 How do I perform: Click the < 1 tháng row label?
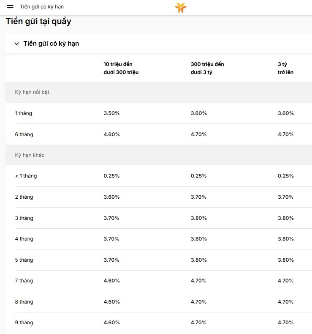[26, 176]
